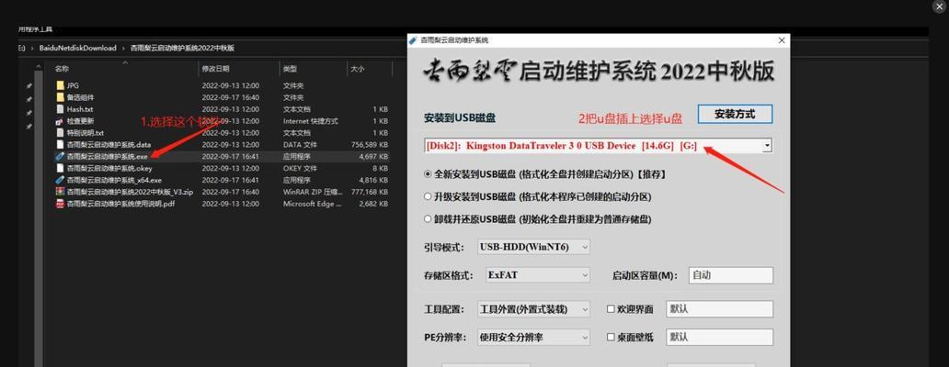Click the 杏雨梨云启动维护系统2022中秋版 breadcrumb

point(182,48)
